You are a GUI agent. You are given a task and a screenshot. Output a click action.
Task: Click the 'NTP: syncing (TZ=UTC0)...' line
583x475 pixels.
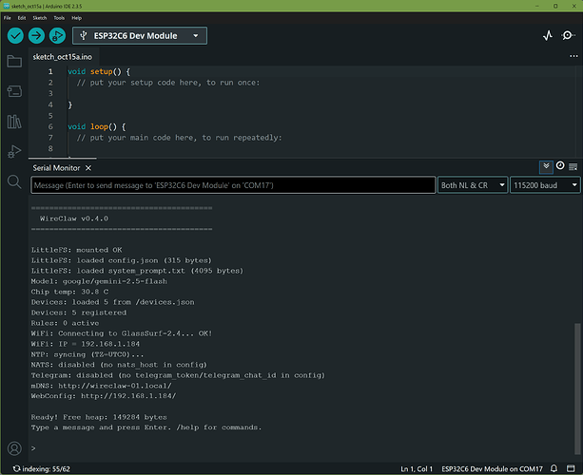tap(87, 354)
